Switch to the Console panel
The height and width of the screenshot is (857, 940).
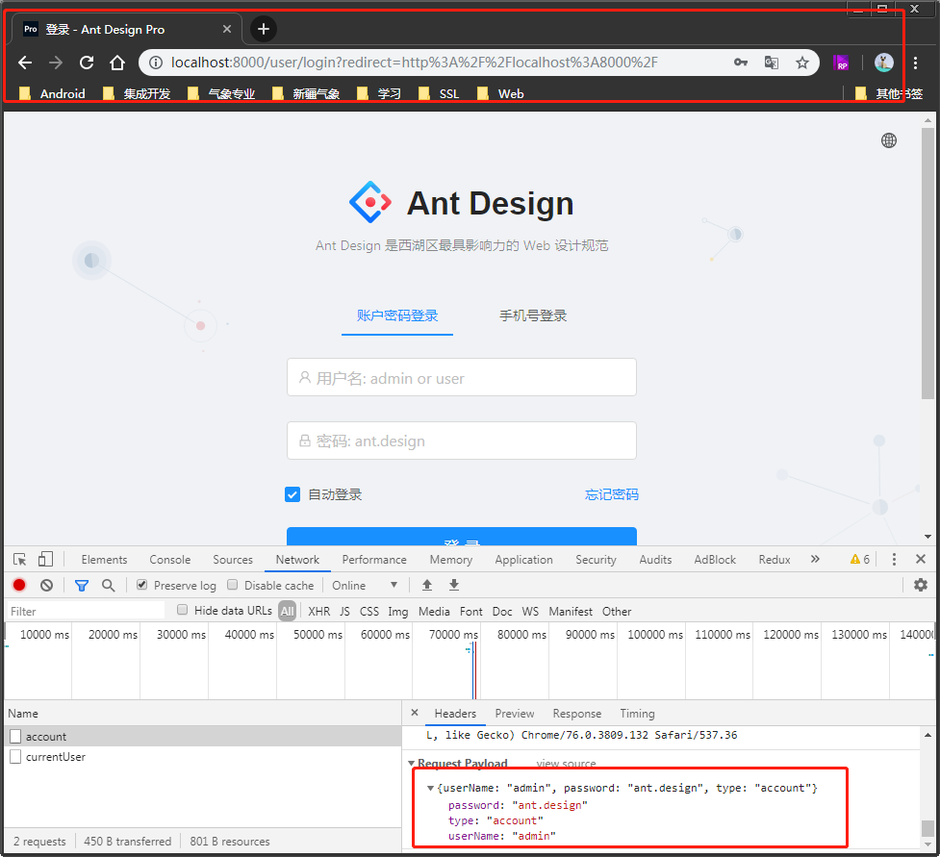[x=169, y=559]
